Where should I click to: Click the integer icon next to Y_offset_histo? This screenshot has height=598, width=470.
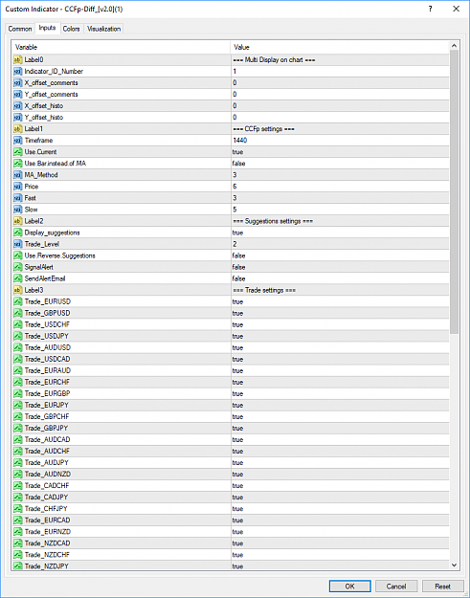coord(18,118)
